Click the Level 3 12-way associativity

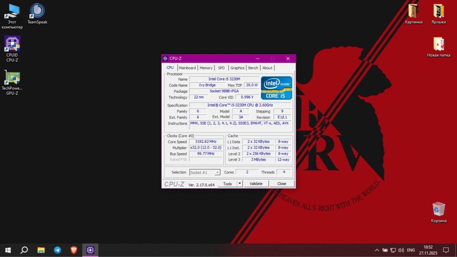point(283,160)
